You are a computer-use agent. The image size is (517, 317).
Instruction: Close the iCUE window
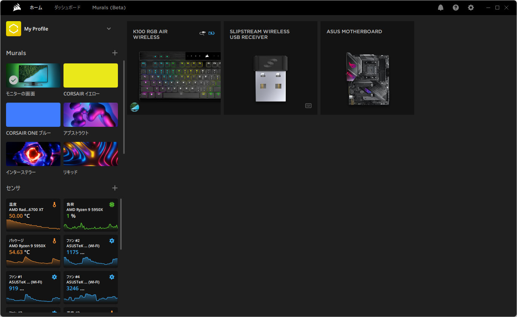click(x=506, y=8)
